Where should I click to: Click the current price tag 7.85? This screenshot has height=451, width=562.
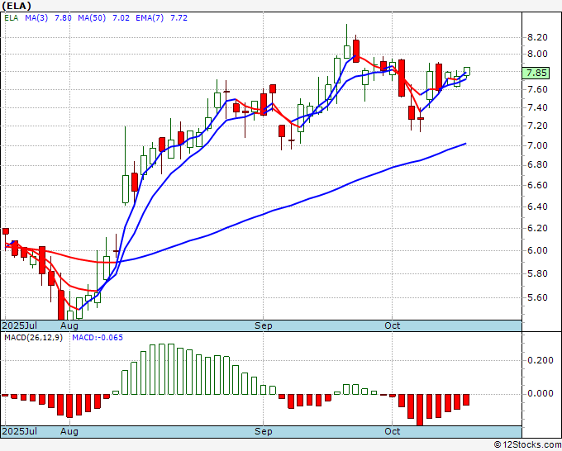[536, 73]
